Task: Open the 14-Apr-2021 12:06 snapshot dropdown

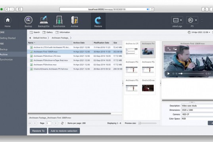Action: pos(199,32)
